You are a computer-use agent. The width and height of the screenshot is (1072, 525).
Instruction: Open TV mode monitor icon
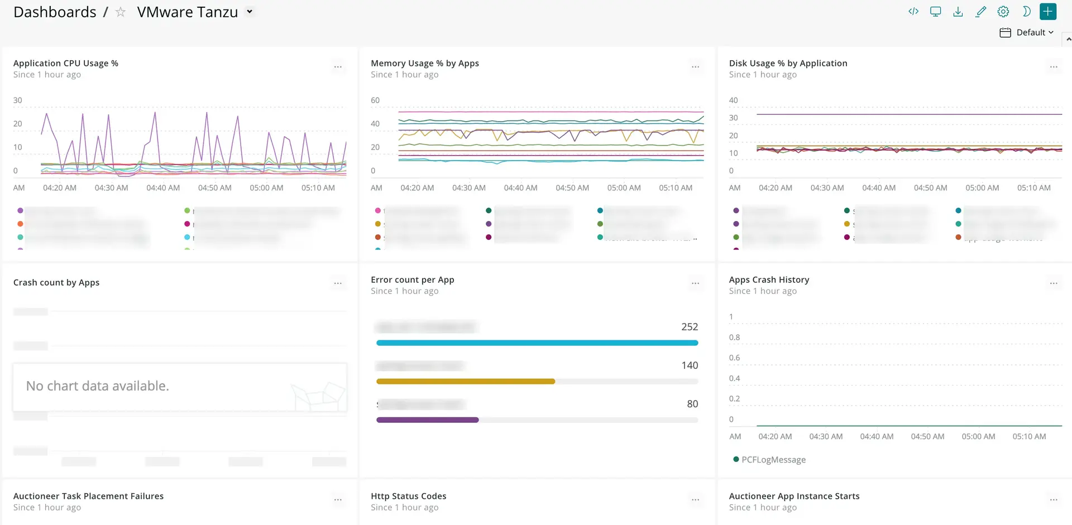[936, 12]
